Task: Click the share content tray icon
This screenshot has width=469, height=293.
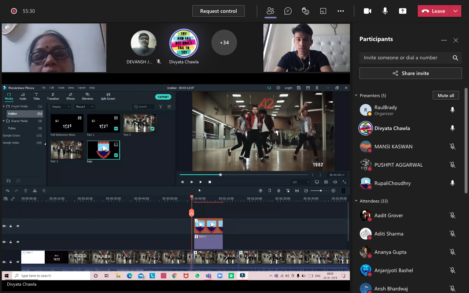Action: (403, 11)
